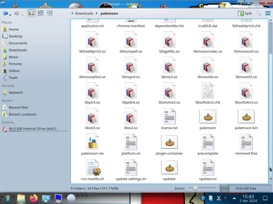The width and height of the screenshot is (273, 204).
Task: Select libmozavutil.so library icon
Action: [x=246, y=40]
